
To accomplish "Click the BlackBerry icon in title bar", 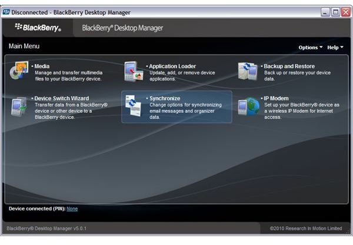I will pyautogui.click(x=6, y=12).
